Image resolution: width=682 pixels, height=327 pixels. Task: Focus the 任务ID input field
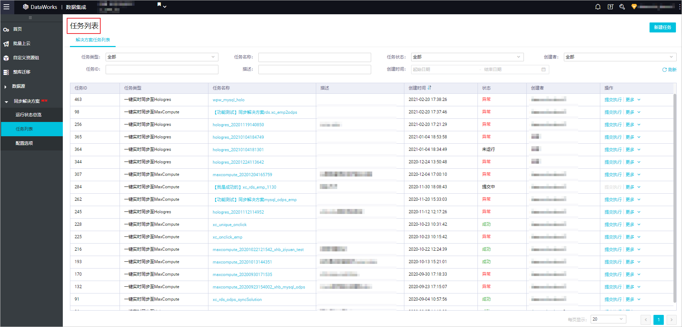pyautogui.click(x=162, y=70)
